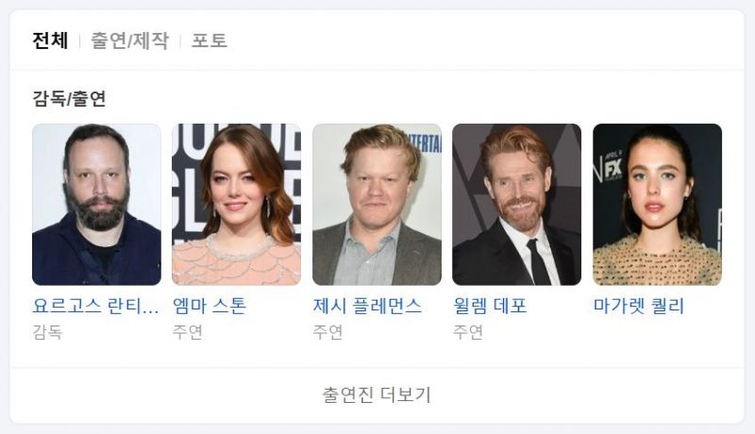This screenshot has height=434, width=755.
Task: Click the 주연 label under 제시 플레먼스
Action: click(327, 332)
